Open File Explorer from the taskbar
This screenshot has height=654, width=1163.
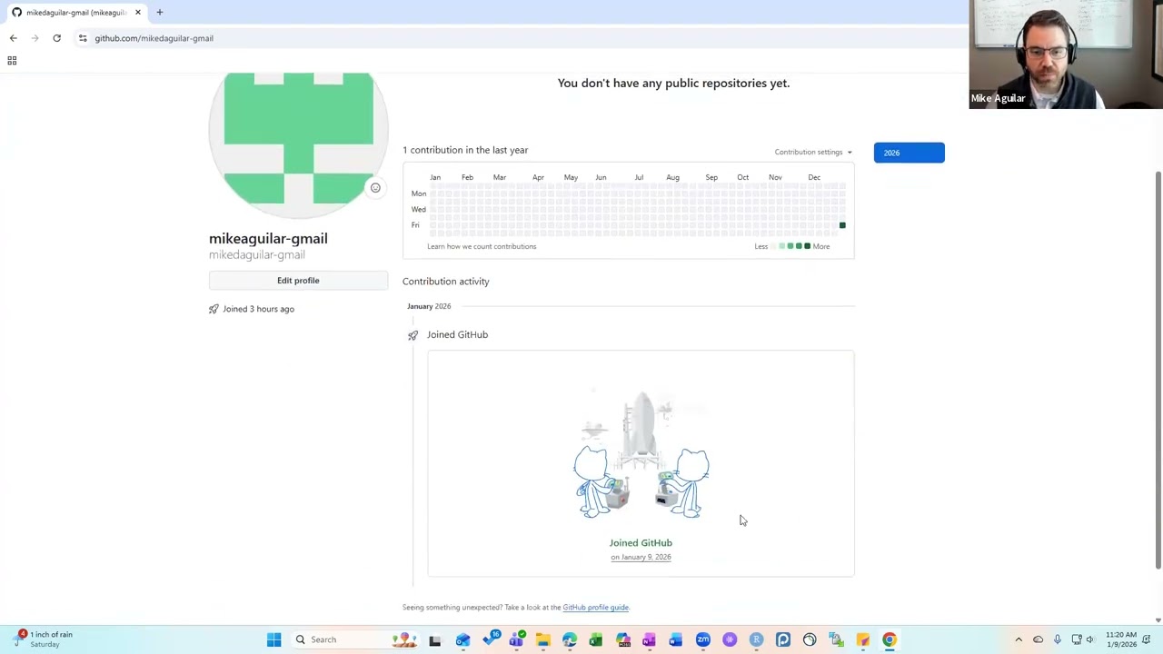click(542, 639)
